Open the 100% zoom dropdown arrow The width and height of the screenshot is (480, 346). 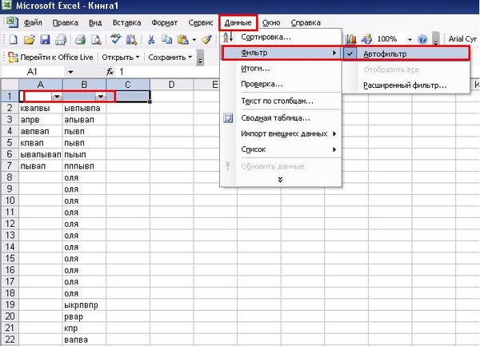click(410, 39)
